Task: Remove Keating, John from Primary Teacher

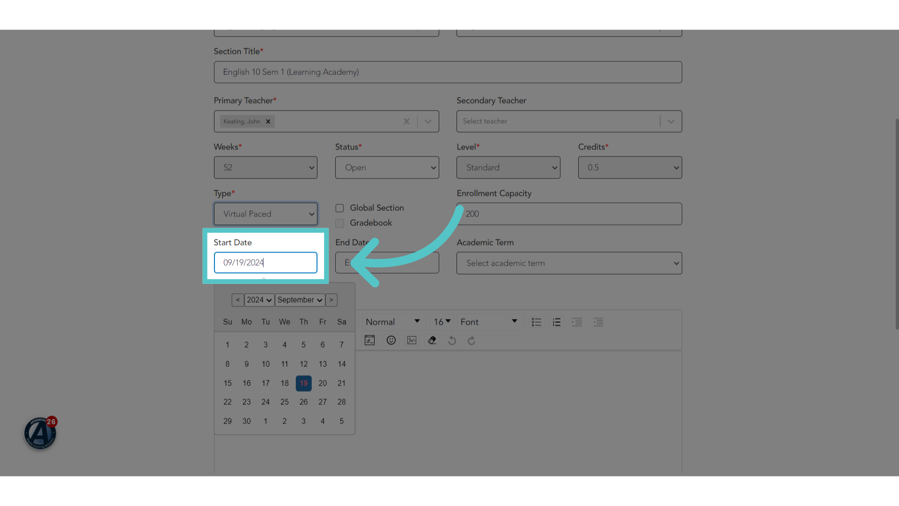Action: 268,121
